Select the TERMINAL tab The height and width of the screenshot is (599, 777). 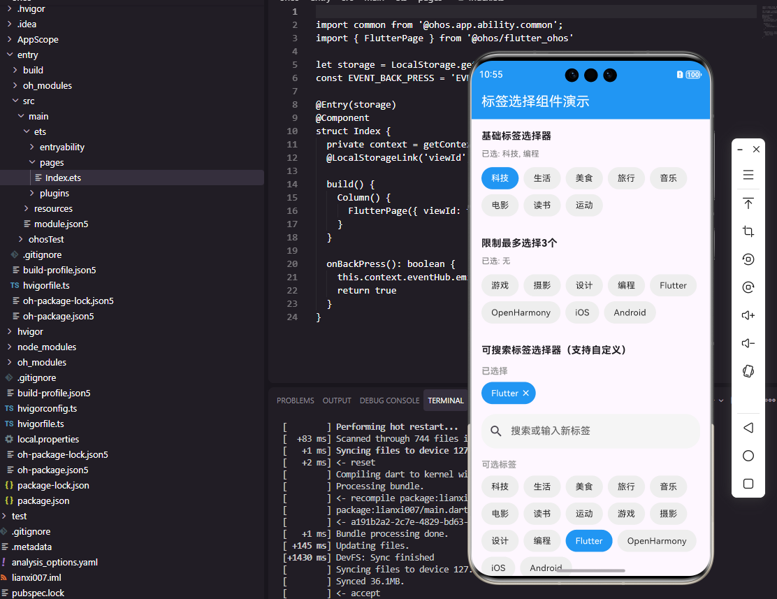click(446, 400)
